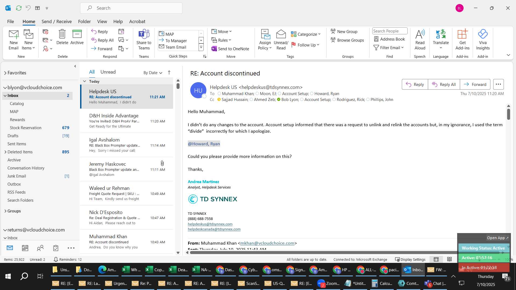Open the New Items dropdown
The image size is (516, 290).
(x=28, y=45)
